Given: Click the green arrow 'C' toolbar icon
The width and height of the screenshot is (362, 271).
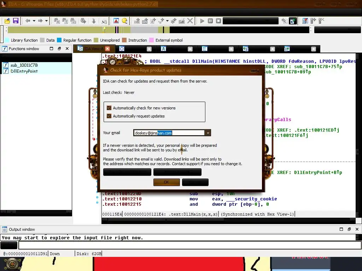Looking at the screenshot, I should click(x=293, y=21).
